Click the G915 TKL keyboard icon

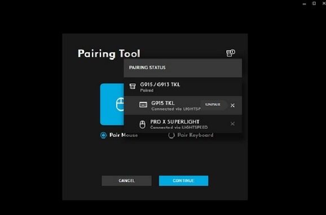point(143,105)
